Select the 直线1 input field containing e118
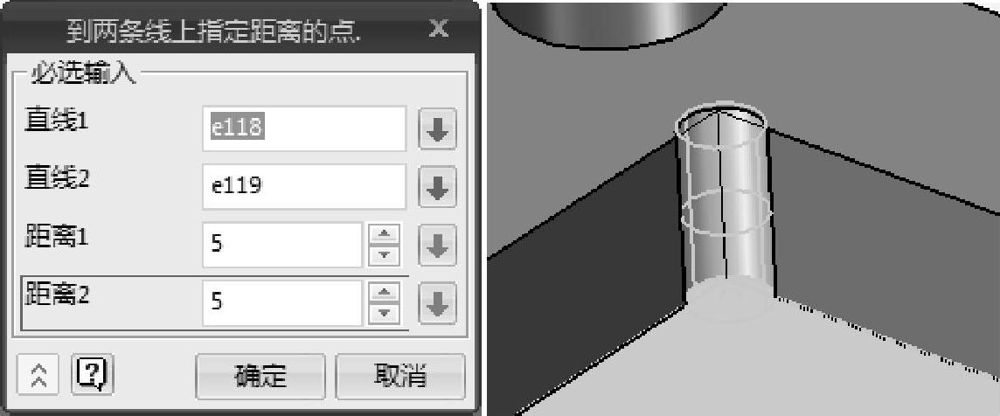1000x416 pixels. [x=304, y=128]
